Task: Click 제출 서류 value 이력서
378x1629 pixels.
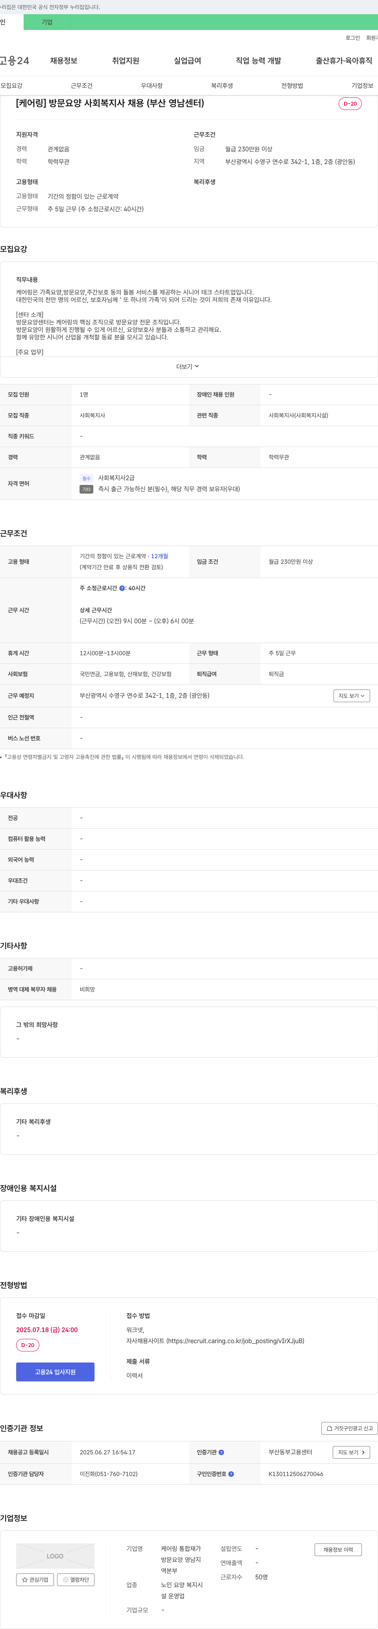Action: click(135, 1376)
